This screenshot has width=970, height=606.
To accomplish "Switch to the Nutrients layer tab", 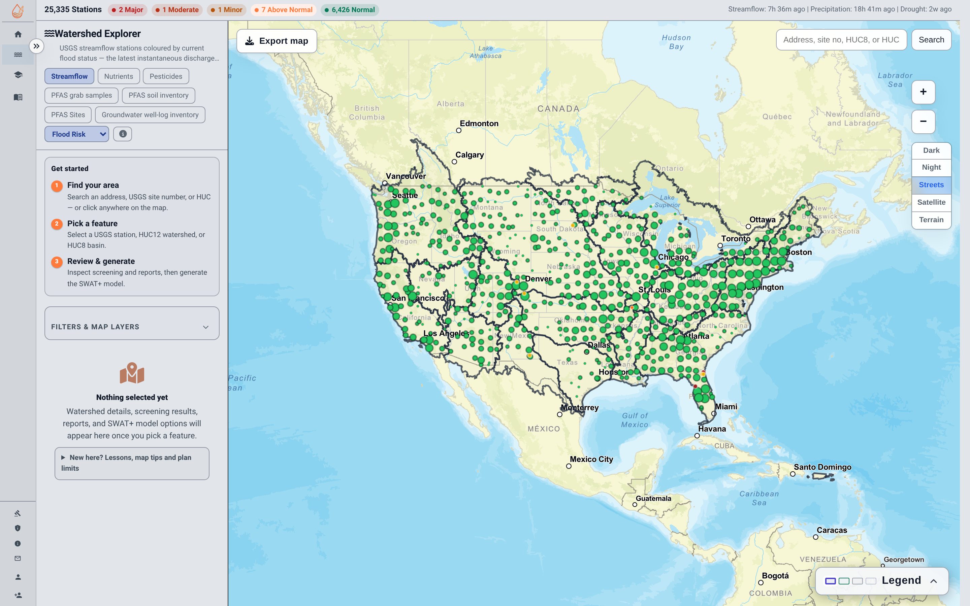I will 119,76.
